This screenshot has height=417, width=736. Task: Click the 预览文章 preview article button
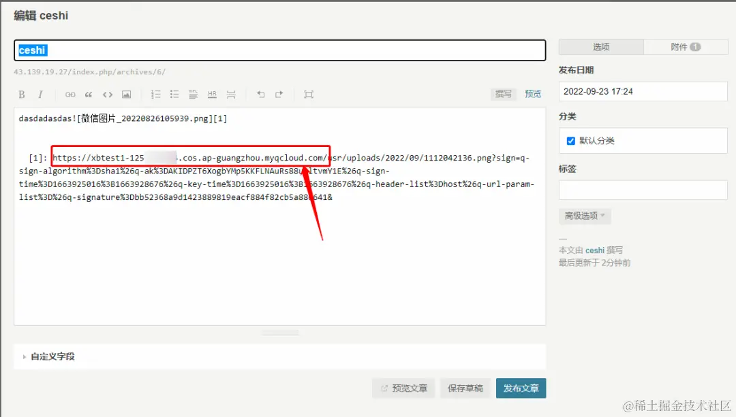(403, 388)
